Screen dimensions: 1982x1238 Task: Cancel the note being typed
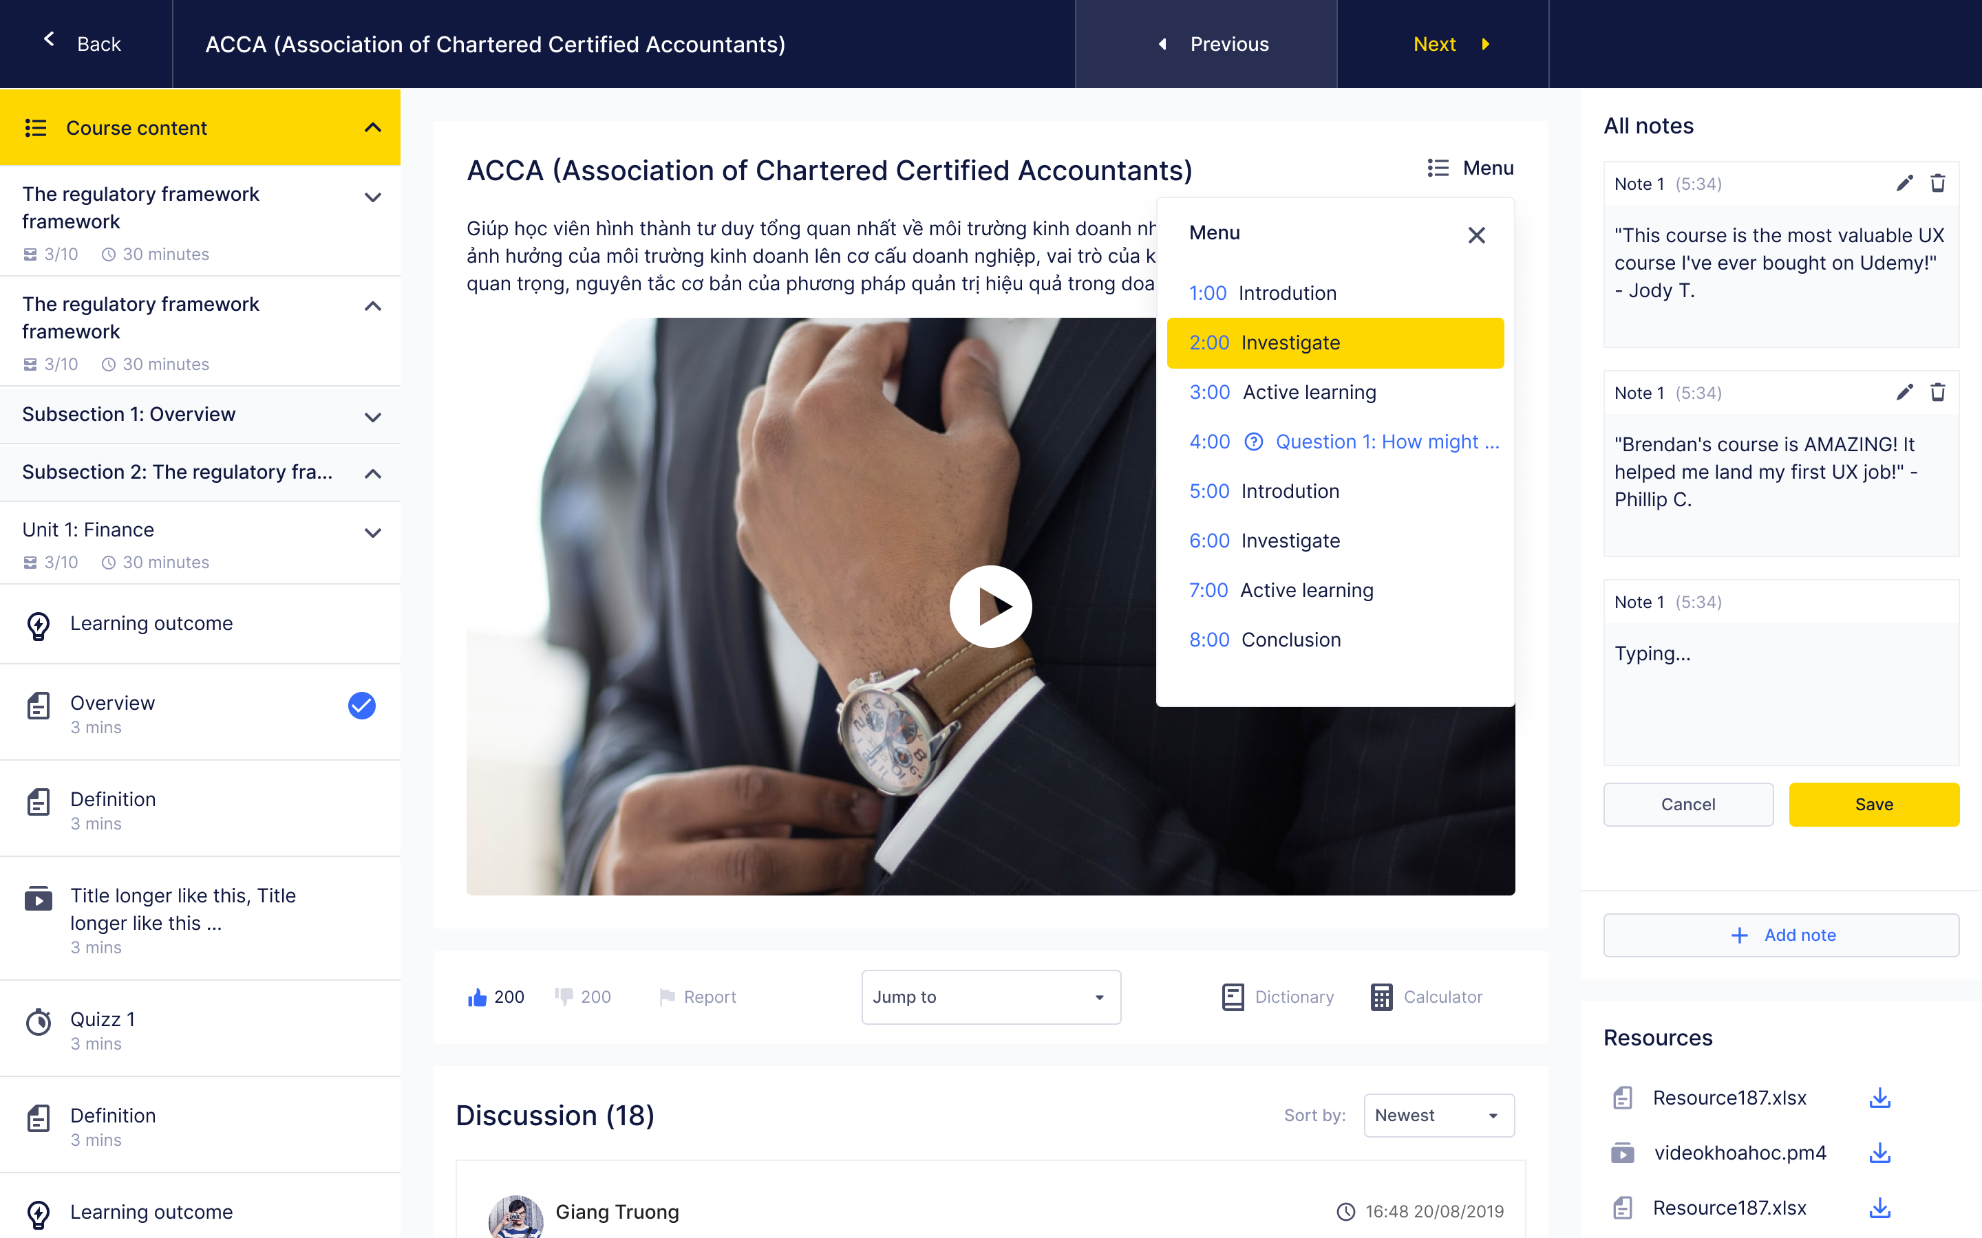[1688, 804]
